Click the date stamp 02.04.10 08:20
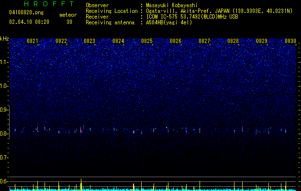Image resolution: width=301 pixels, height=191 pixels. (29, 22)
